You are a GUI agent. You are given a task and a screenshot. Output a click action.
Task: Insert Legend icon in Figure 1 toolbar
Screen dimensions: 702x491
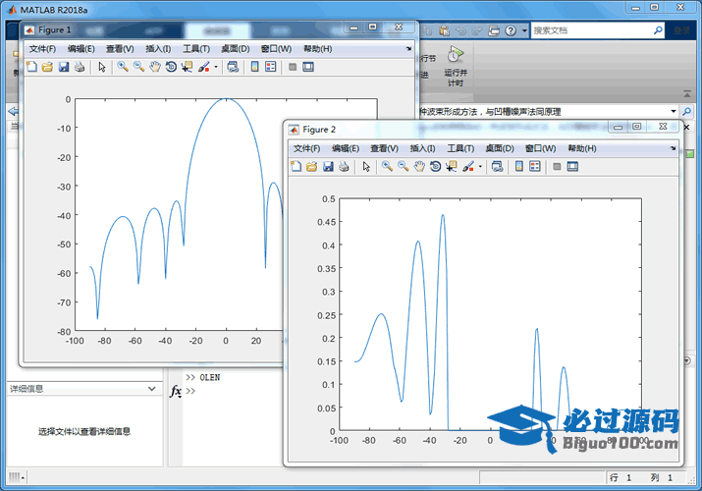271,67
